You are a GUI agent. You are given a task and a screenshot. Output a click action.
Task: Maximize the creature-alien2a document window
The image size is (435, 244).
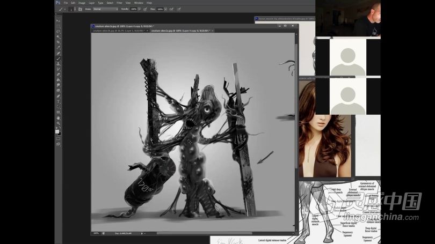coord(285,26)
